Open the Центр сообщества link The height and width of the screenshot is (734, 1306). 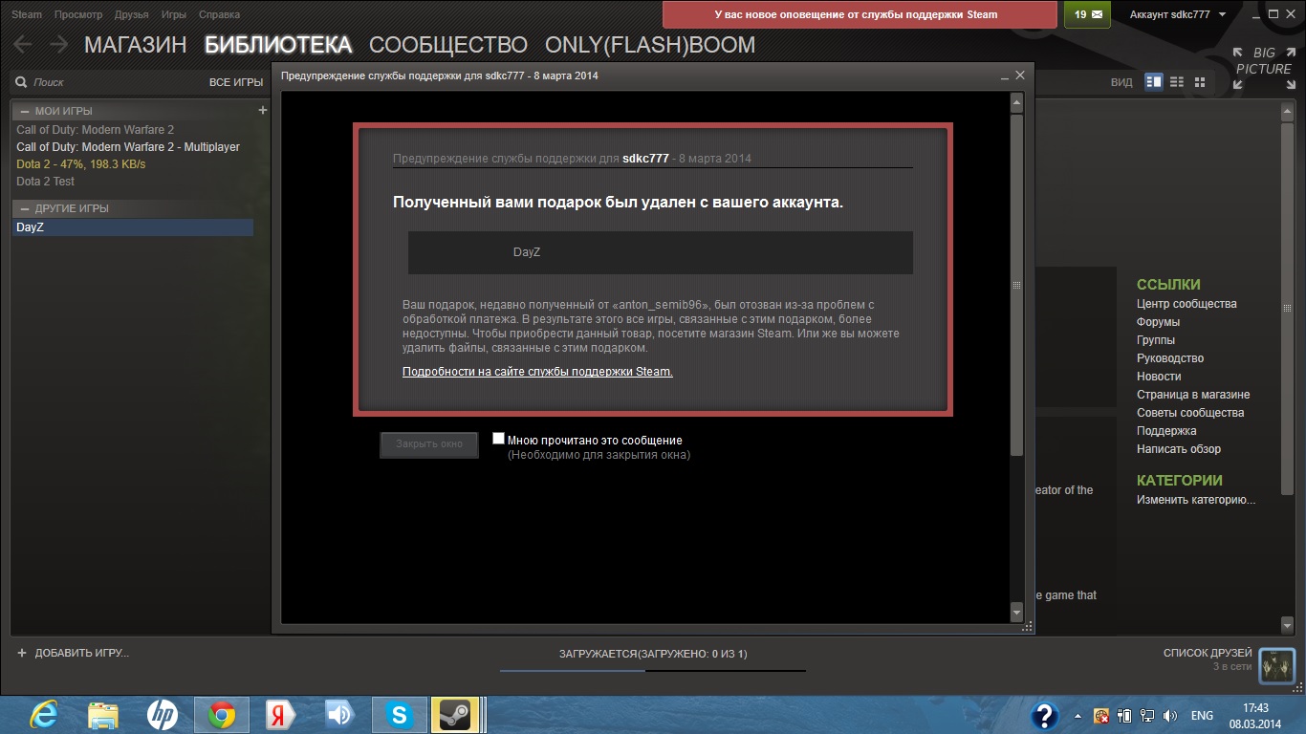pyautogui.click(x=1186, y=304)
